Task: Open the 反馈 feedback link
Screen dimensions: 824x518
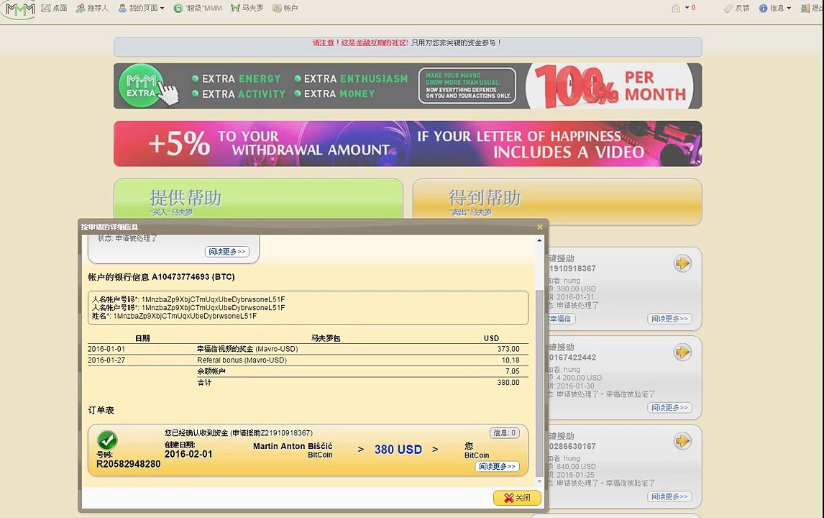Action: pyautogui.click(x=737, y=8)
